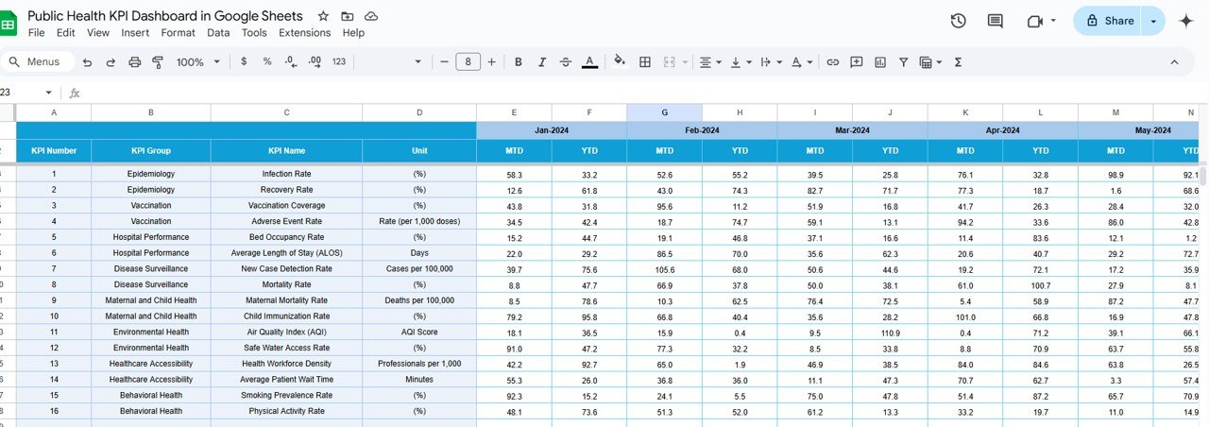1209x427 pixels.
Task: Click the KPI Group header cell
Action: coord(150,151)
